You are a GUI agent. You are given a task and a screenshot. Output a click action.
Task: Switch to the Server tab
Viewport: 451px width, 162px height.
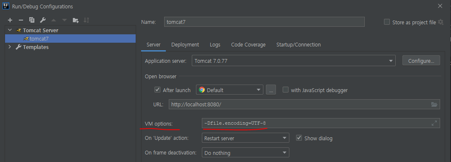pos(154,45)
